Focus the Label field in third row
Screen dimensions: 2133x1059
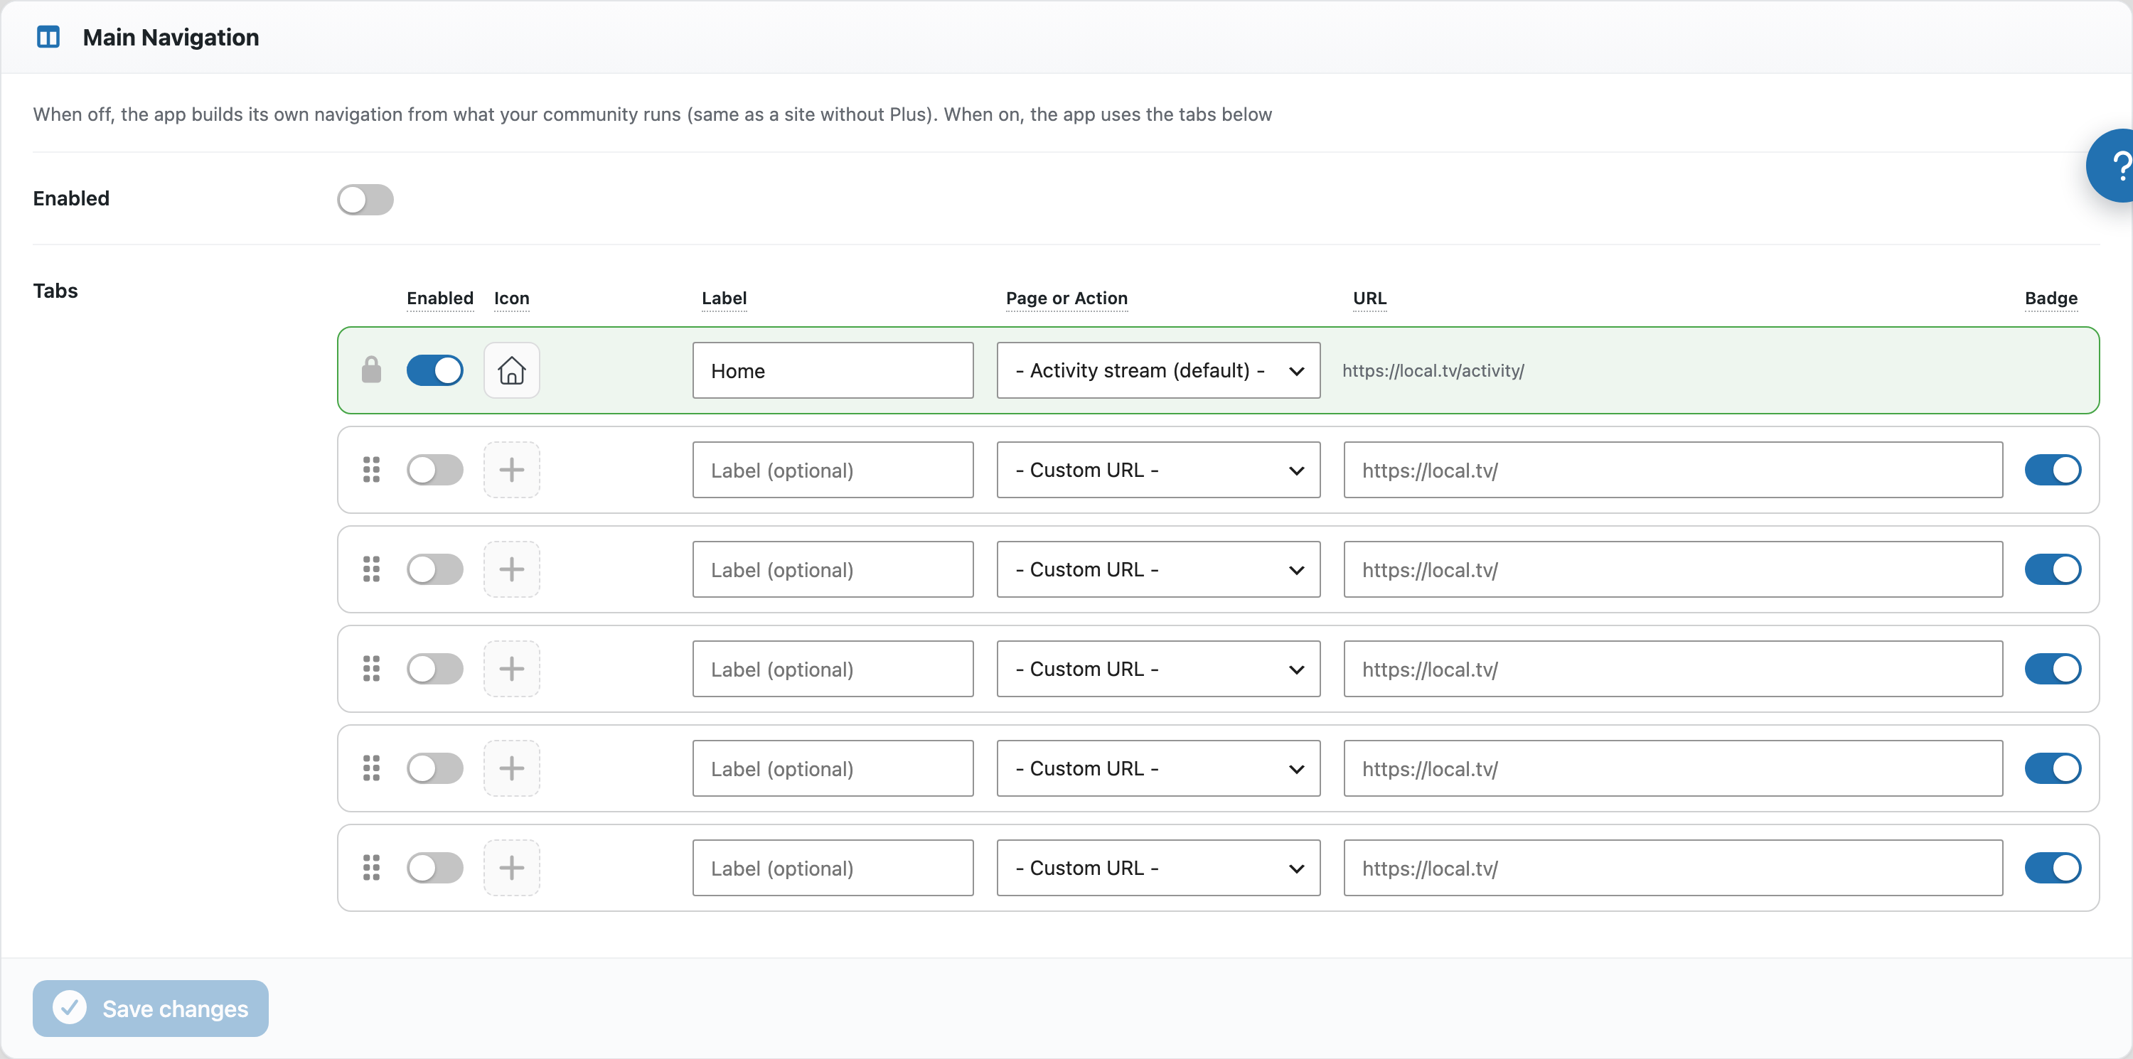tap(833, 569)
